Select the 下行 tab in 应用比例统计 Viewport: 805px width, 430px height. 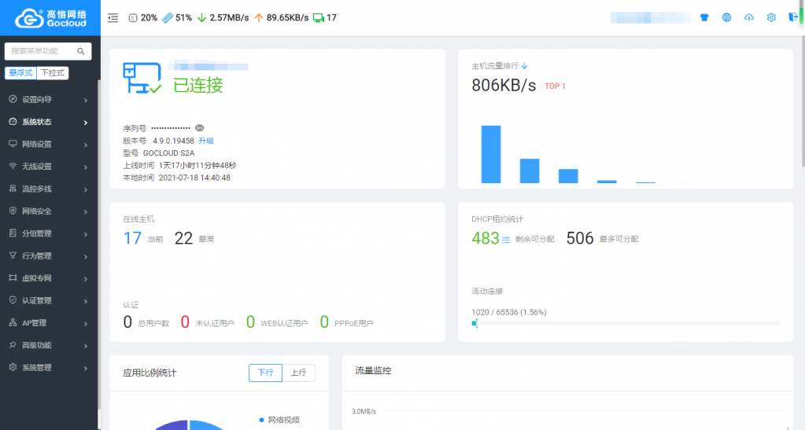[265, 373]
